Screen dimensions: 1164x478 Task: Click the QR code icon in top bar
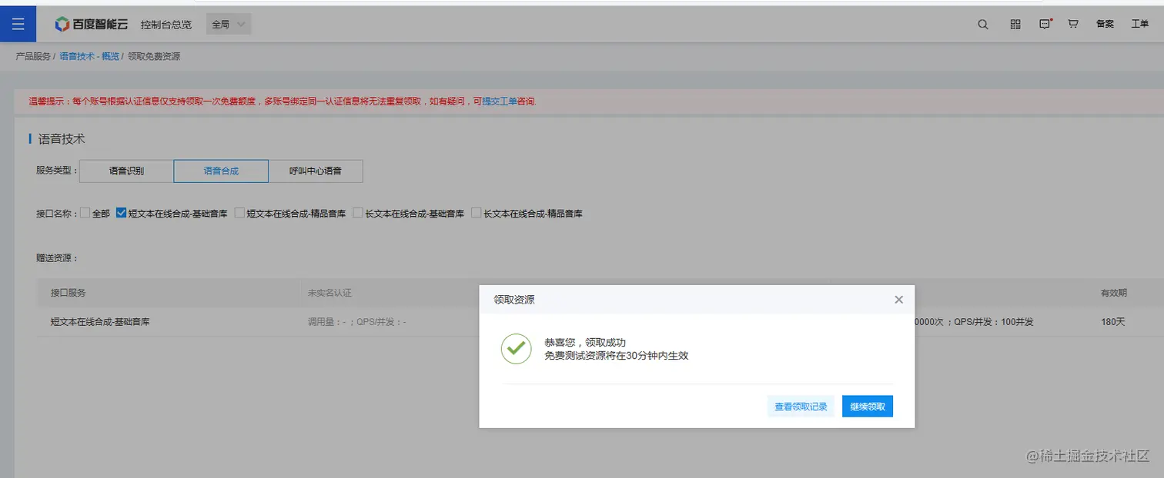[1014, 24]
